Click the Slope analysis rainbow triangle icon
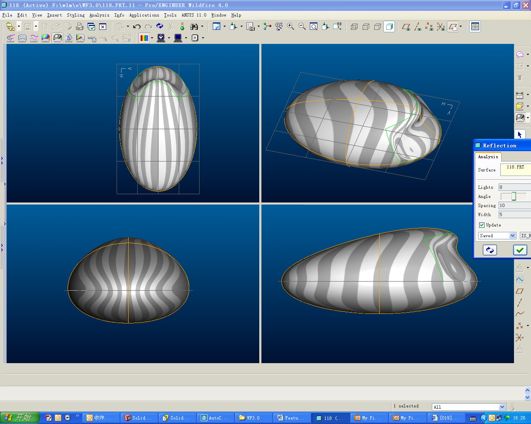 coord(80,38)
